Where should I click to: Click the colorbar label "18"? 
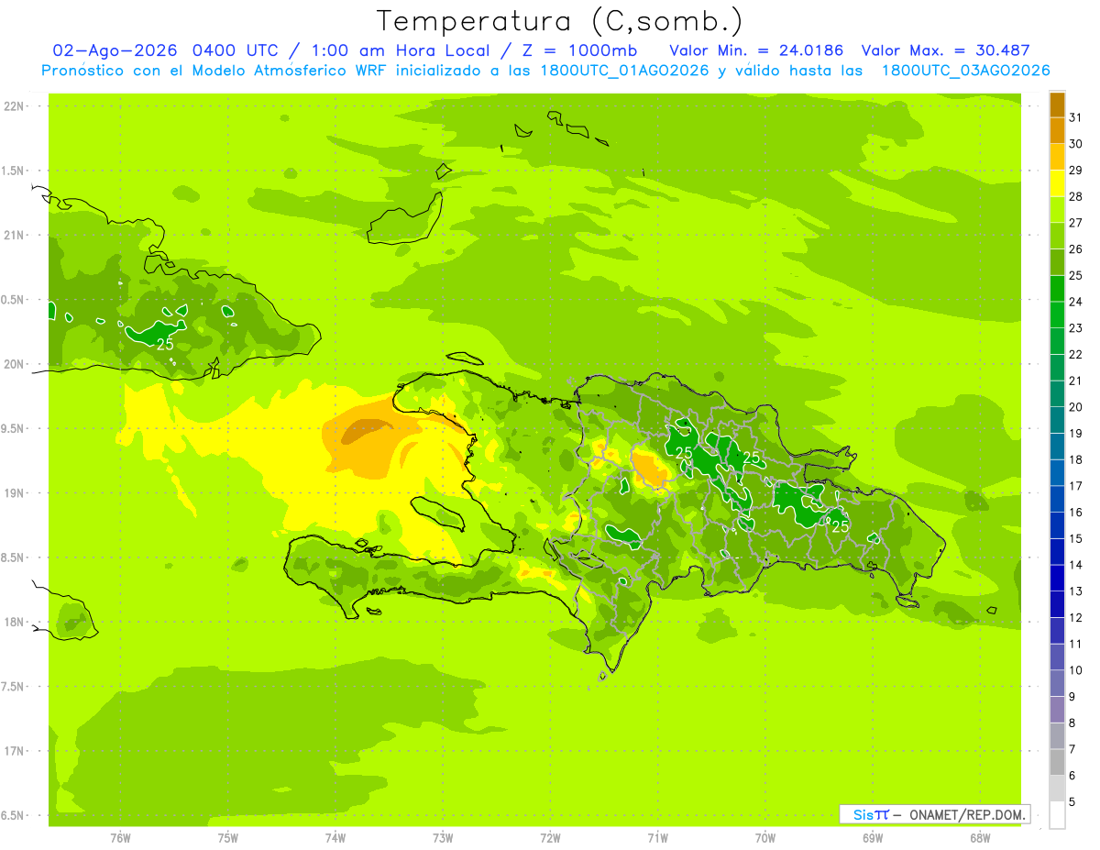[1075, 459]
